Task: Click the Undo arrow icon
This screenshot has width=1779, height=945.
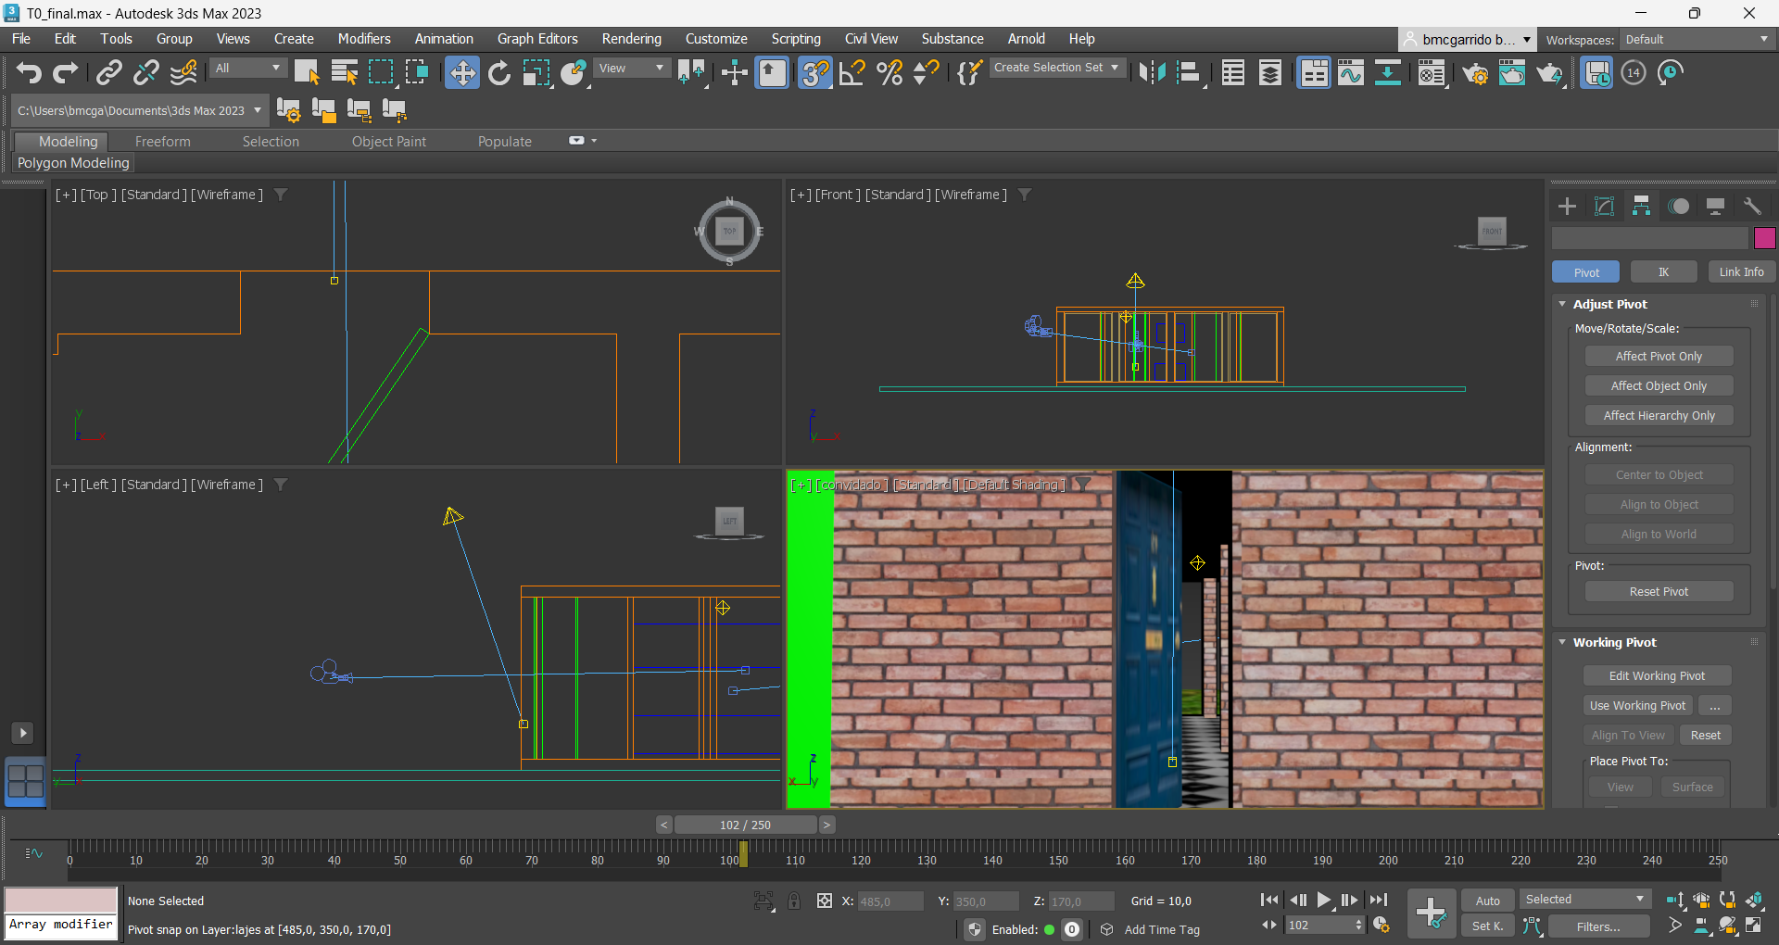Action: coord(29,72)
